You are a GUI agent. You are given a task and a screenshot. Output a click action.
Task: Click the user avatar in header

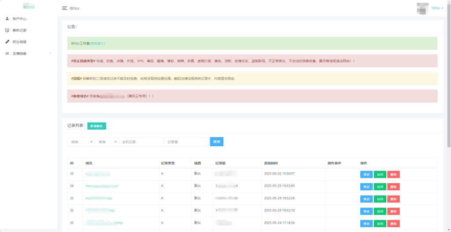pos(422,8)
